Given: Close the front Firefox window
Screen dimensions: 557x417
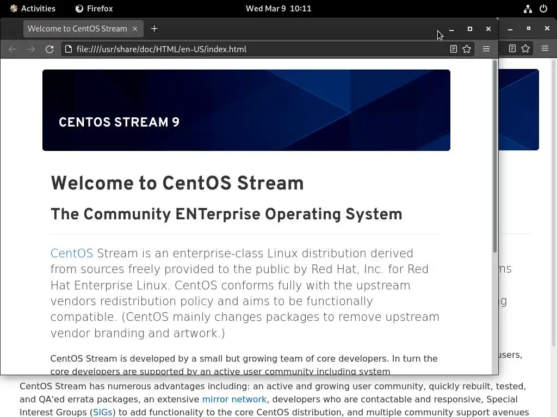Looking at the screenshot, I should coord(488,29).
